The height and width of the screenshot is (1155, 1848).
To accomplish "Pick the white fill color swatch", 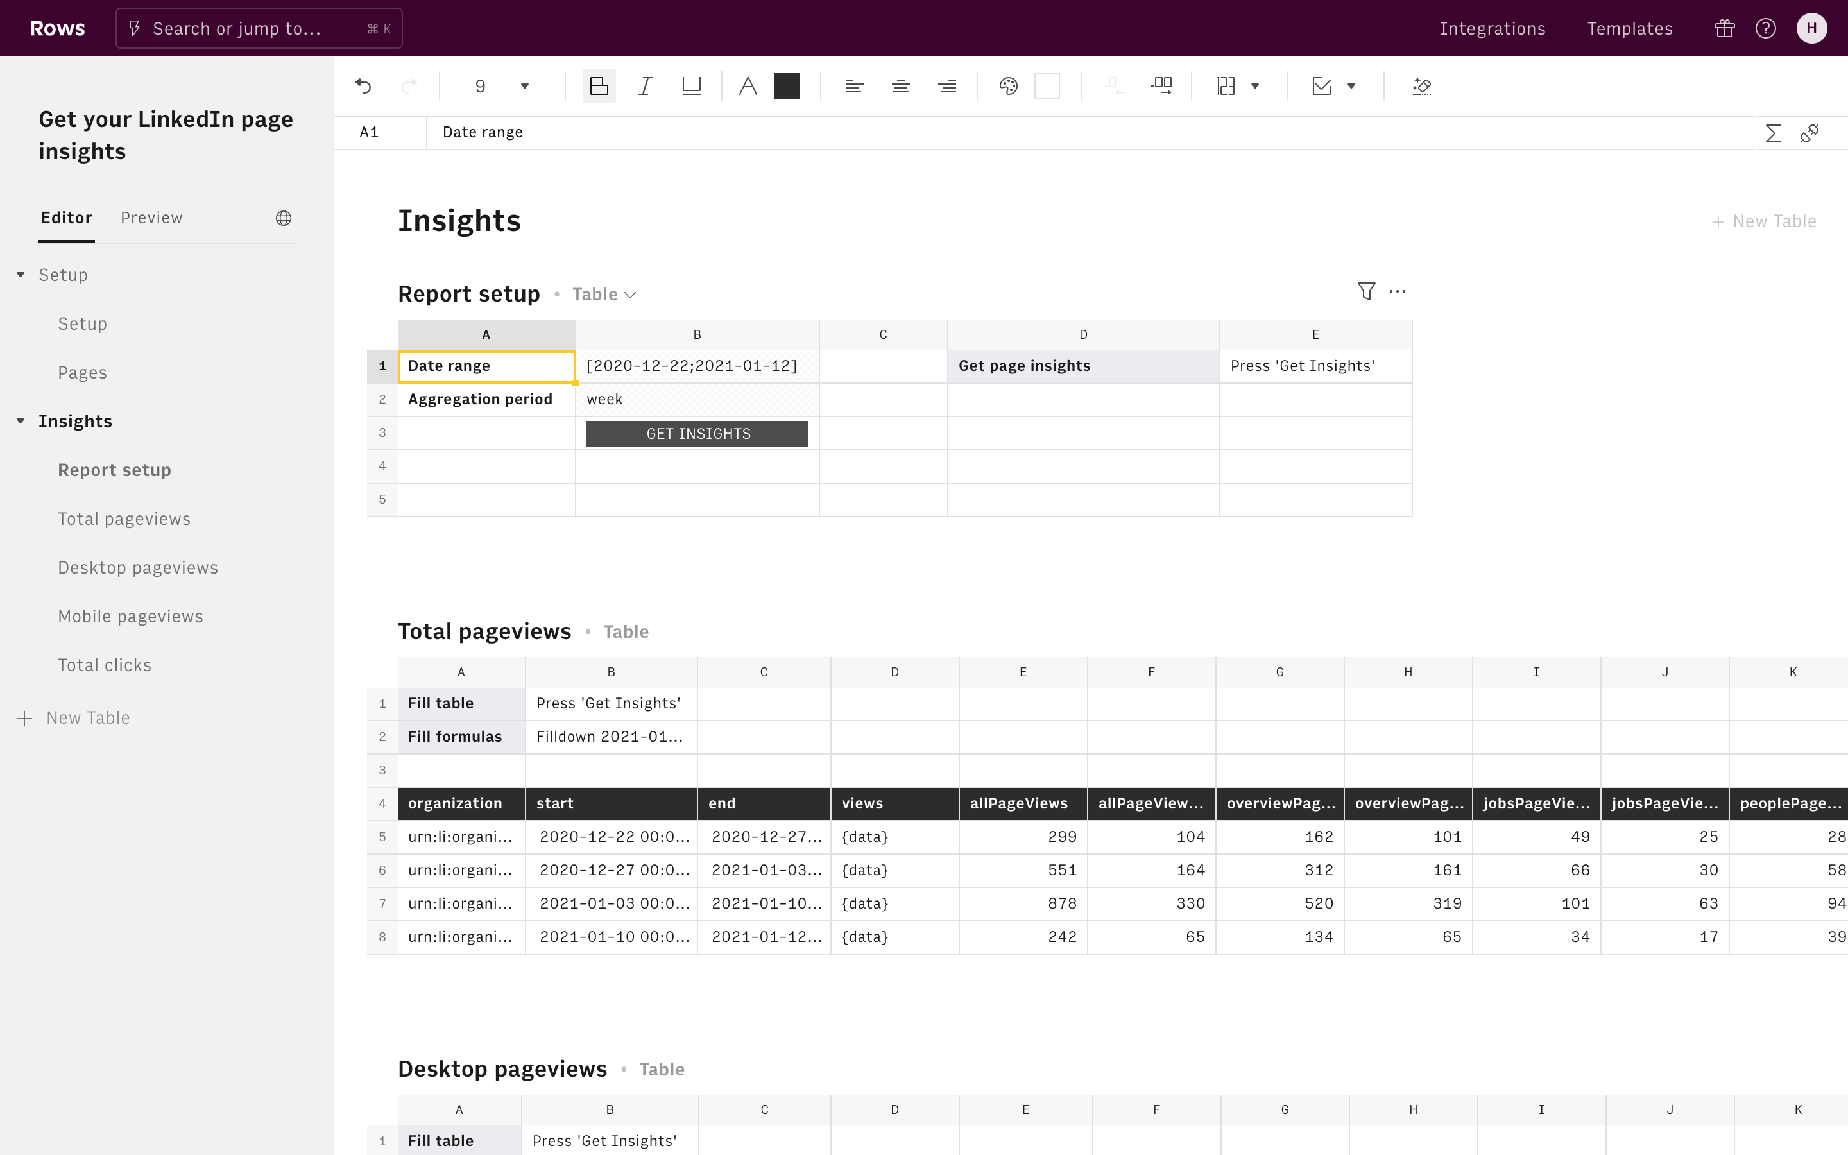I will [1047, 87].
